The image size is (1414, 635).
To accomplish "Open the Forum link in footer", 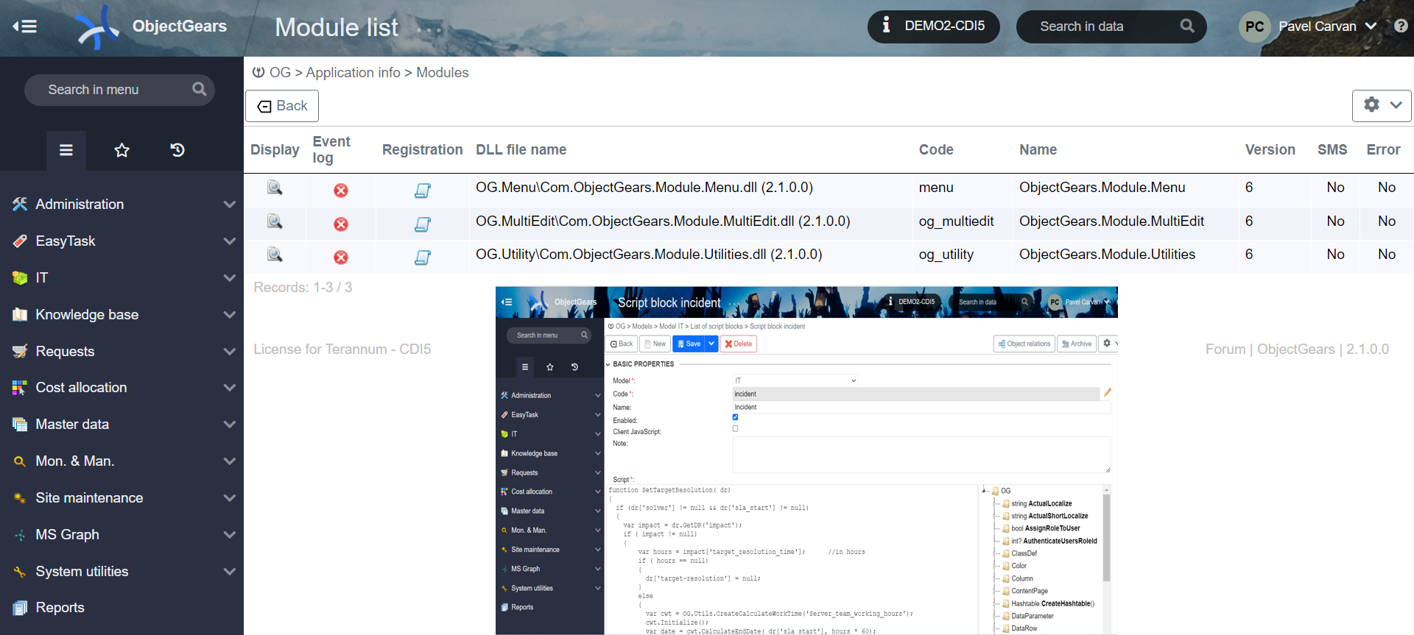I will pyautogui.click(x=1225, y=350).
